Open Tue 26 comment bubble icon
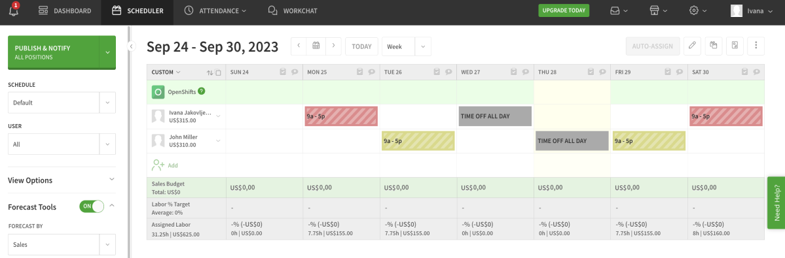 pyautogui.click(x=448, y=72)
